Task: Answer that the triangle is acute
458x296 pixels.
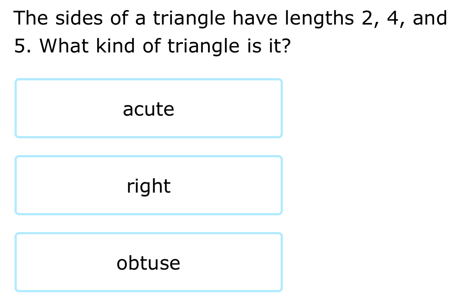Action: tap(149, 108)
